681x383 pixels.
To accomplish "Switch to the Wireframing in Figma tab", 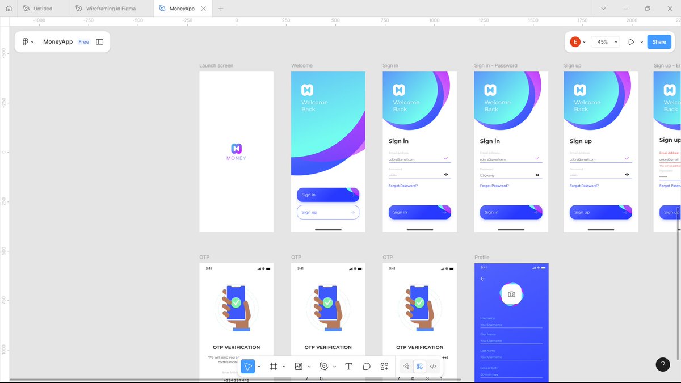I will point(112,8).
